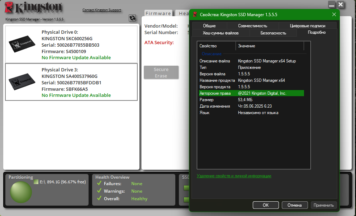Click the Kingston icon in dialog title bar
This screenshot has width=356, height=216.
pos(195,15)
